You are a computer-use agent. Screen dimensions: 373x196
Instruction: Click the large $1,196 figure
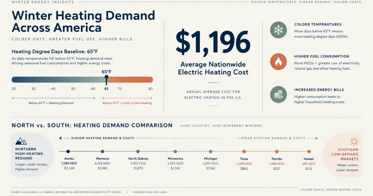tap(213, 43)
